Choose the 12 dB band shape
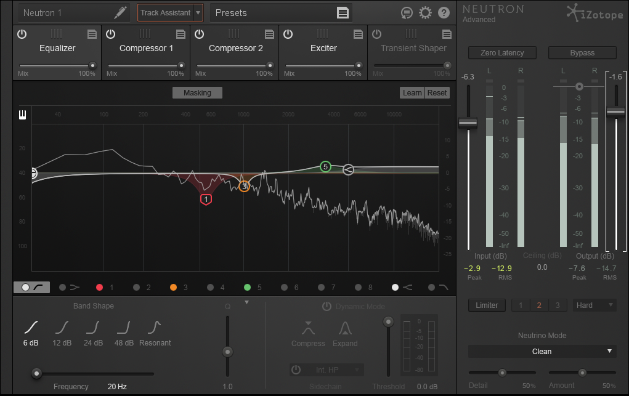Viewport: 629px width, 396px height. [x=62, y=333]
